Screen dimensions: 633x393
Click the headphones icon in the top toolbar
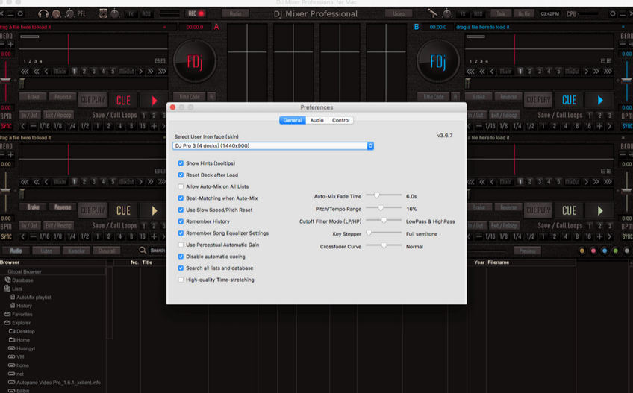(x=43, y=13)
